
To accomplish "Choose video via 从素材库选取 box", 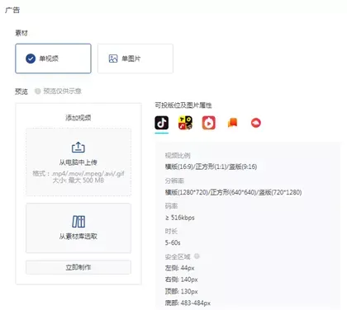I will (x=78, y=228).
